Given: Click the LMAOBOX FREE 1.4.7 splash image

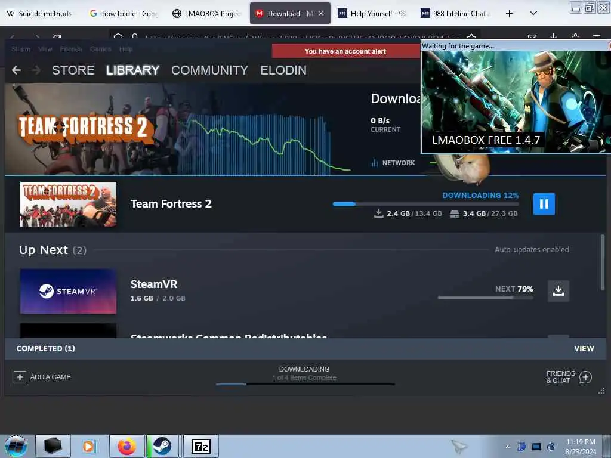Looking at the screenshot, I should pos(516,101).
